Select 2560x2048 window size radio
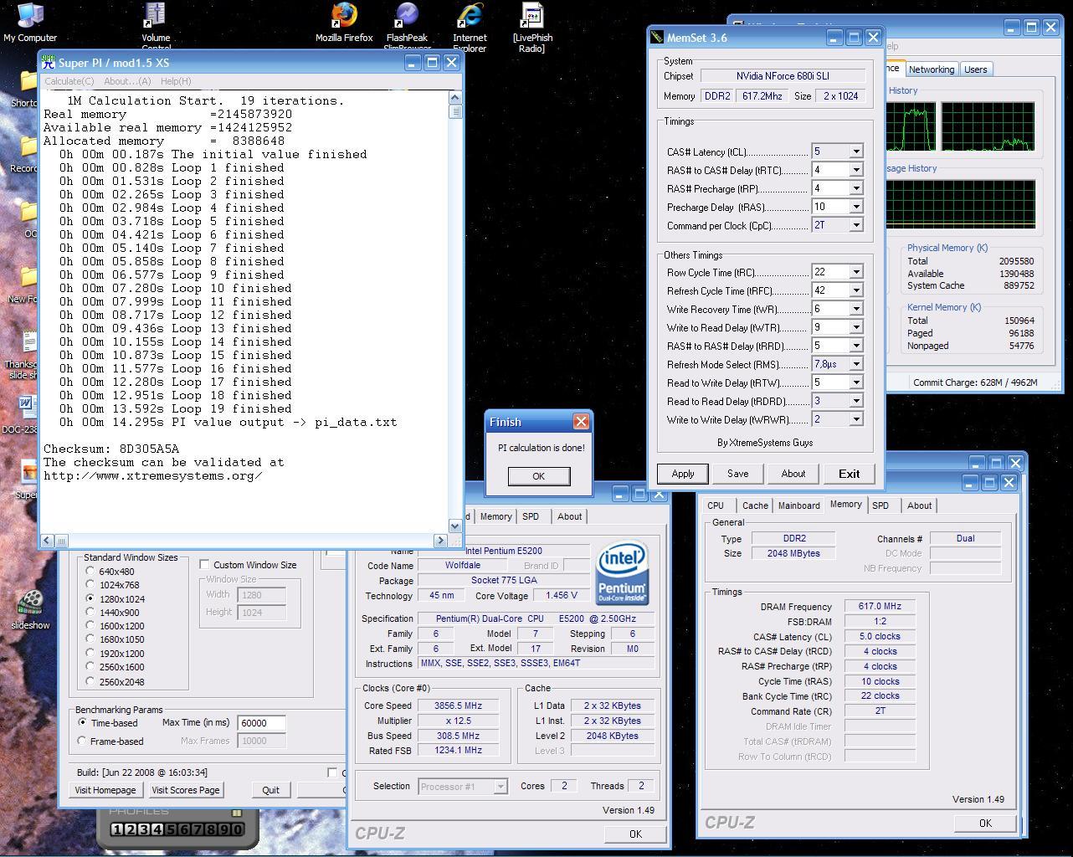Viewport: 1073px width, 857px height. click(90, 681)
